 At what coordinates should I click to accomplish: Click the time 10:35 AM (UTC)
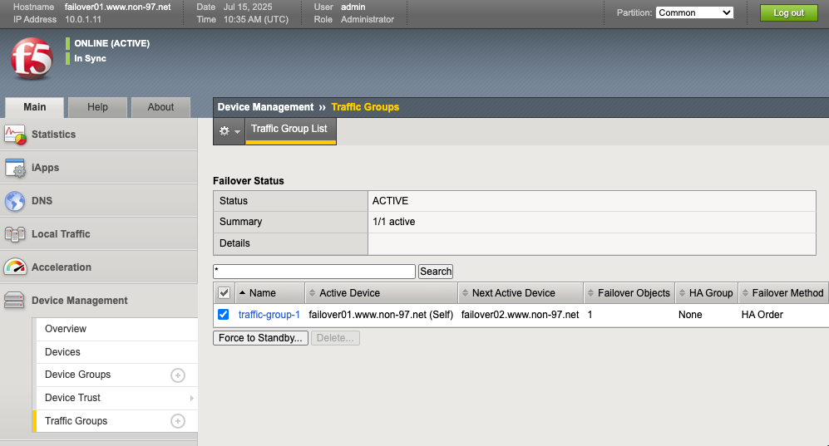click(256, 20)
